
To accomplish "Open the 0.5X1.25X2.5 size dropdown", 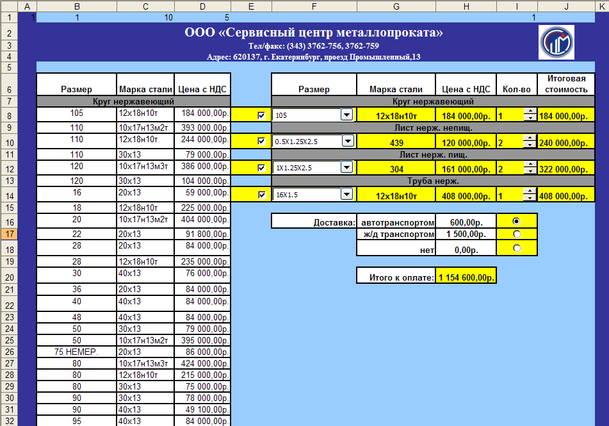I will [348, 141].
